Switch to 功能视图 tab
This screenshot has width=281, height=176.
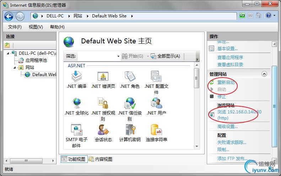coord(74,159)
